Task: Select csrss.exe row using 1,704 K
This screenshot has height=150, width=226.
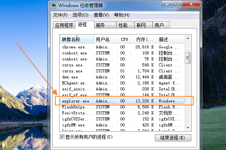Action: coord(122,71)
